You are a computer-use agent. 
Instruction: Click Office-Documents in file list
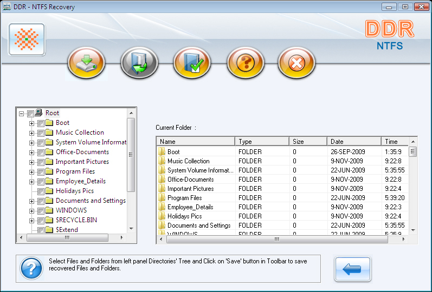[191, 180]
